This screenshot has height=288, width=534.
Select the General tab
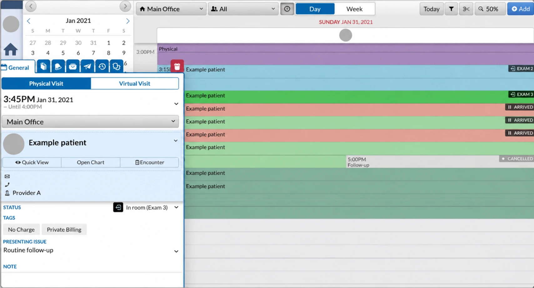coord(18,67)
